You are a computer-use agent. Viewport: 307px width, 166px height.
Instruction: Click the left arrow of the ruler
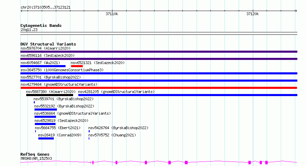(21, 11)
